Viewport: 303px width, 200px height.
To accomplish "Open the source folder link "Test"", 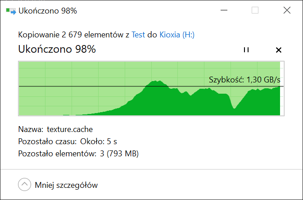I will tap(138, 35).
